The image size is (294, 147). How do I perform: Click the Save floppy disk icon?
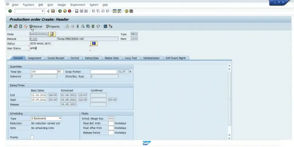[53, 11]
